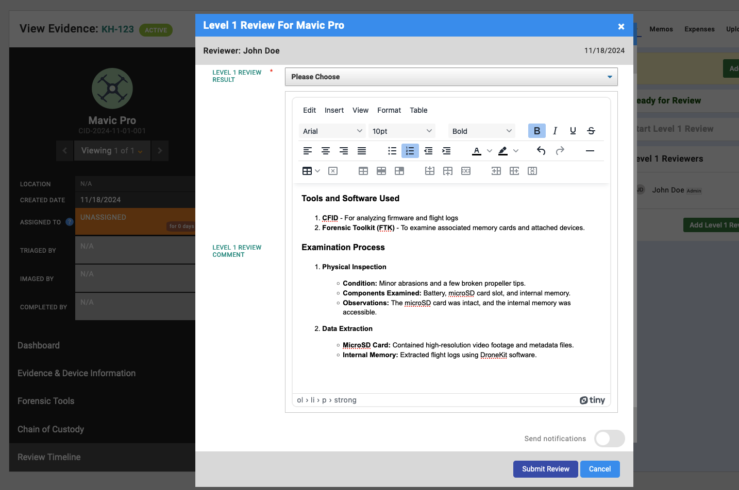Insert a horizontal line
The image size is (739, 490).
click(x=590, y=151)
